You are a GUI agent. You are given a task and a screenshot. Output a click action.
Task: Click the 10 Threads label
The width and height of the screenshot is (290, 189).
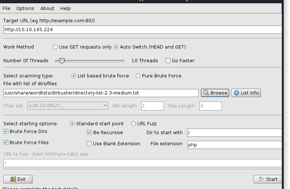coord(145,61)
